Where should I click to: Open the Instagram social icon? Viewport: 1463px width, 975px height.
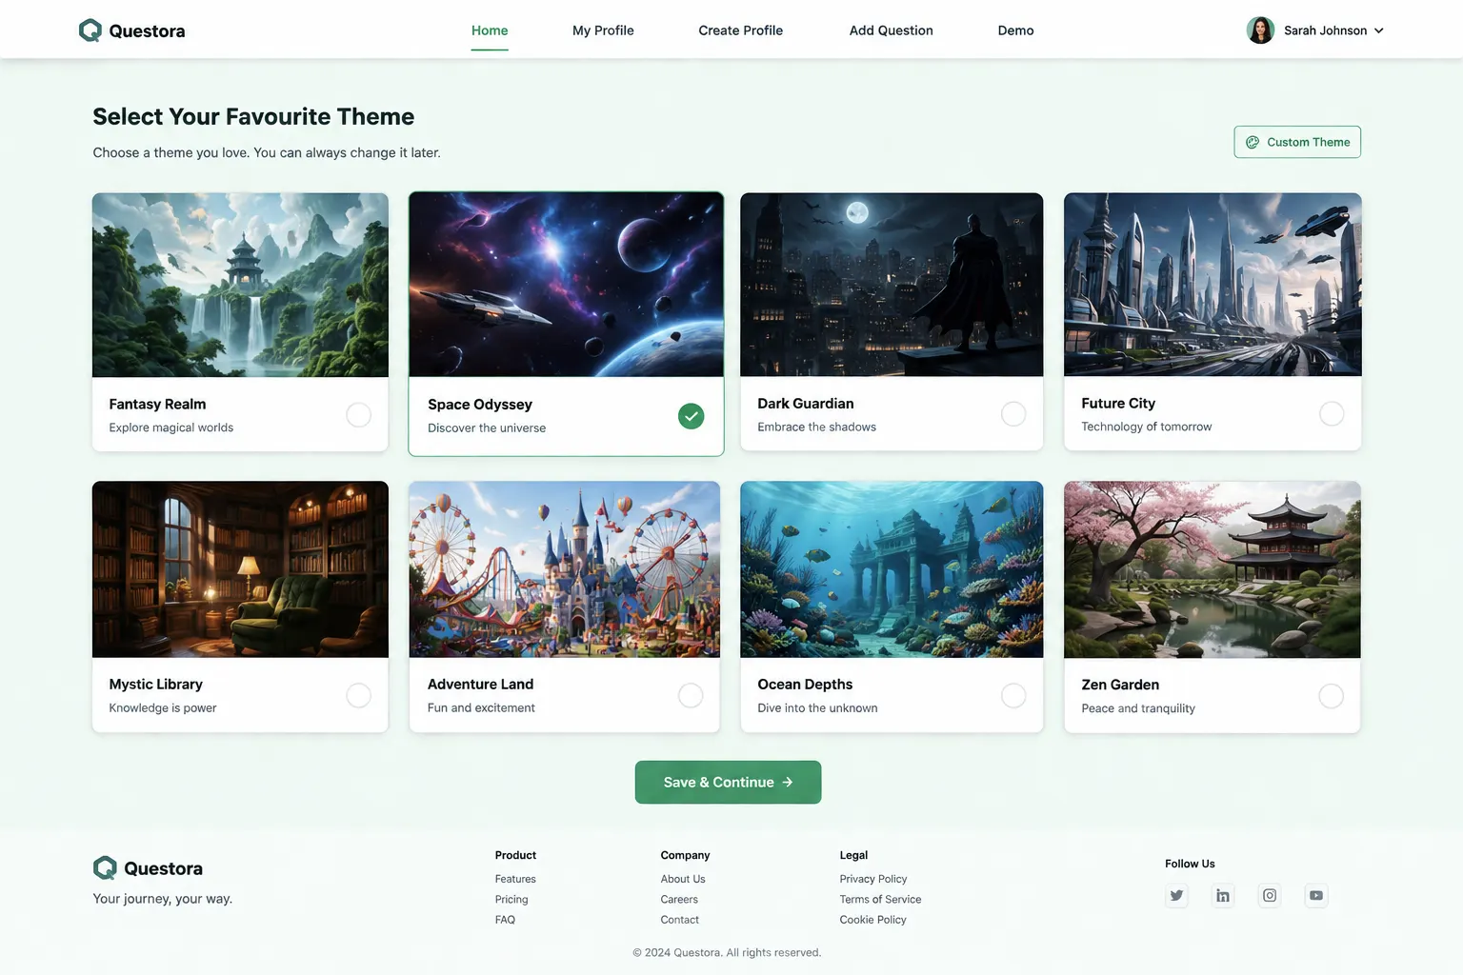(x=1270, y=895)
